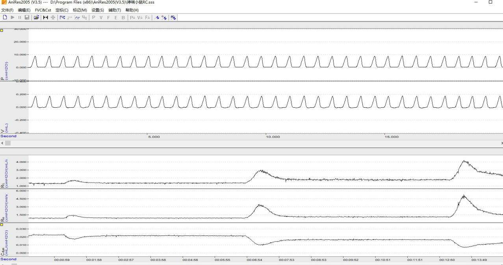503x265 pixels.
Task: Click the last toolbar icon after separator
Action: tap(173, 17)
